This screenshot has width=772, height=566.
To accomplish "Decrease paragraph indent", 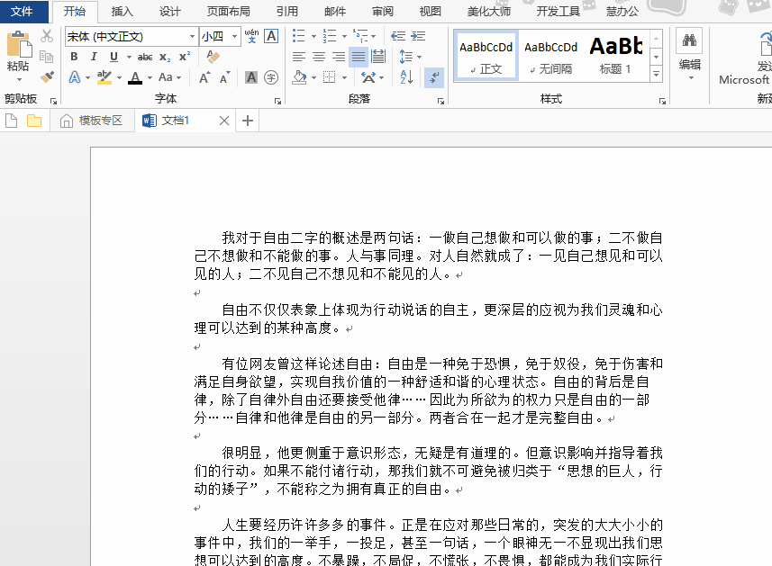I will (x=398, y=36).
